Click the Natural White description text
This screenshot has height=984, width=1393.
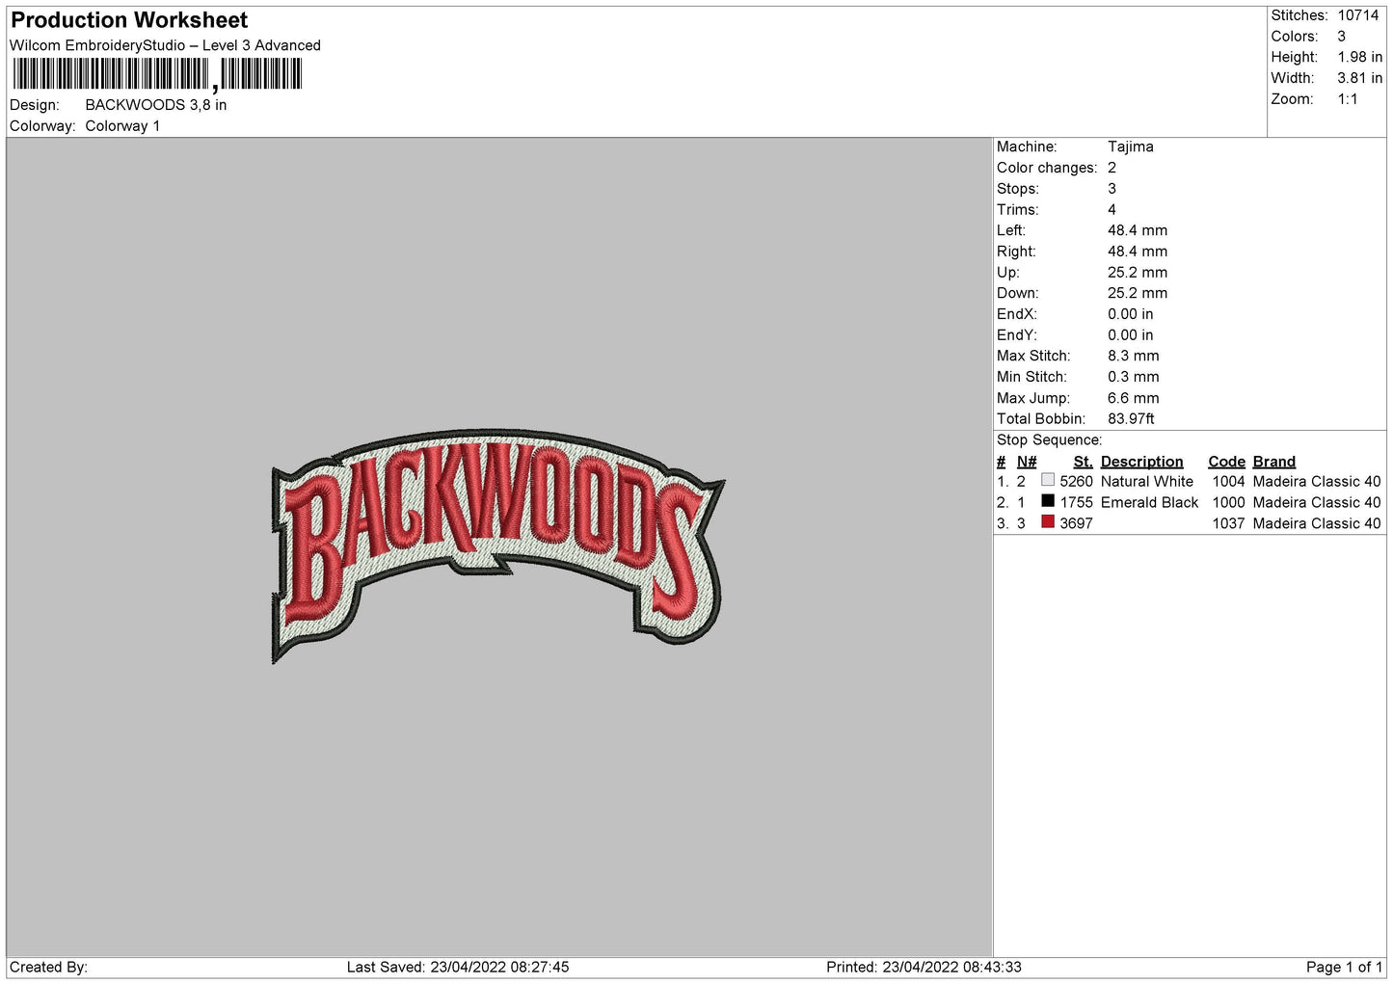(x=1147, y=482)
